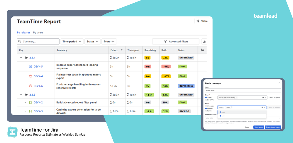293x143 pixels.
Task: Switch to the By releases tab
Action: (x=23, y=32)
